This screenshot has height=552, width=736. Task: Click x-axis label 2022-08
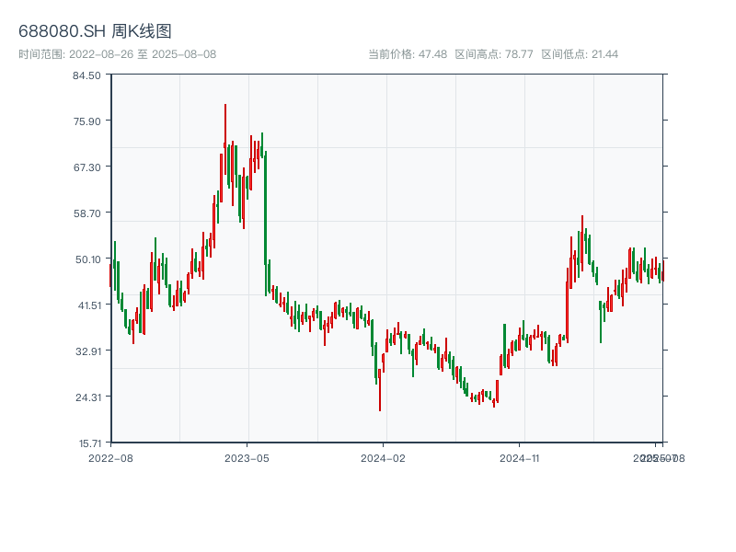click(x=110, y=458)
